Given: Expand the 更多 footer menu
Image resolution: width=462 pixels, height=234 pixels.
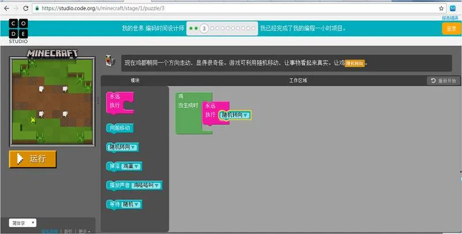Looking at the screenshot, I should 84,231.
